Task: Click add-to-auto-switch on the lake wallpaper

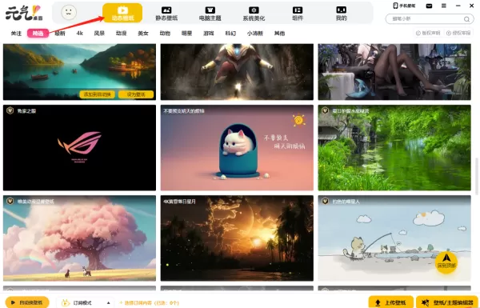Action: tap(98, 94)
